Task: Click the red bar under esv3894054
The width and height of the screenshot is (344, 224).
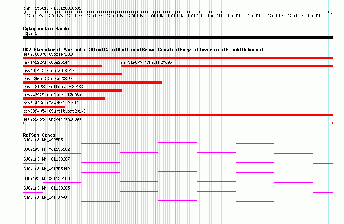Action: click(x=178, y=115)
